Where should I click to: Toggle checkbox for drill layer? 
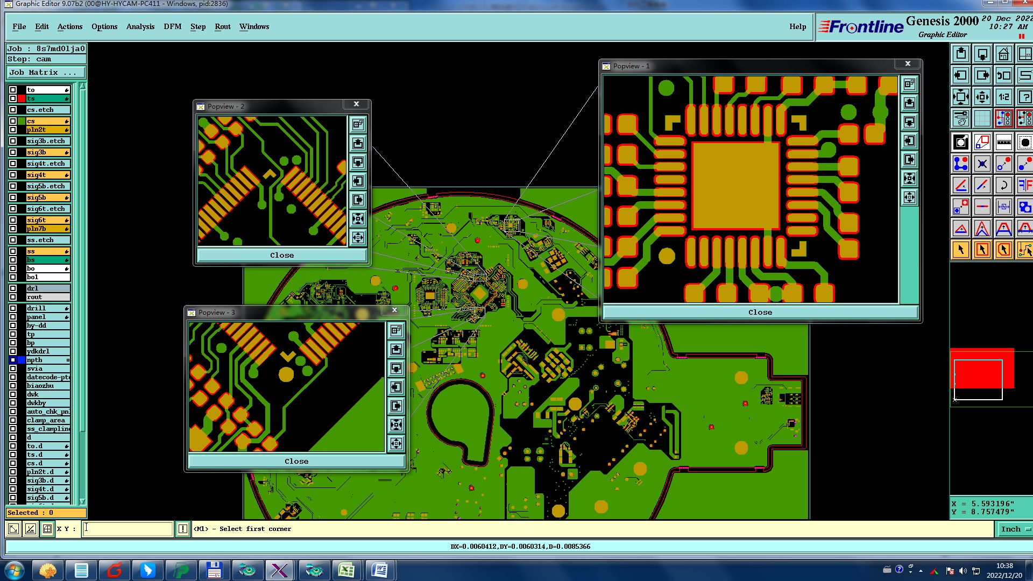pyautogui.click(x=13, y=308)
